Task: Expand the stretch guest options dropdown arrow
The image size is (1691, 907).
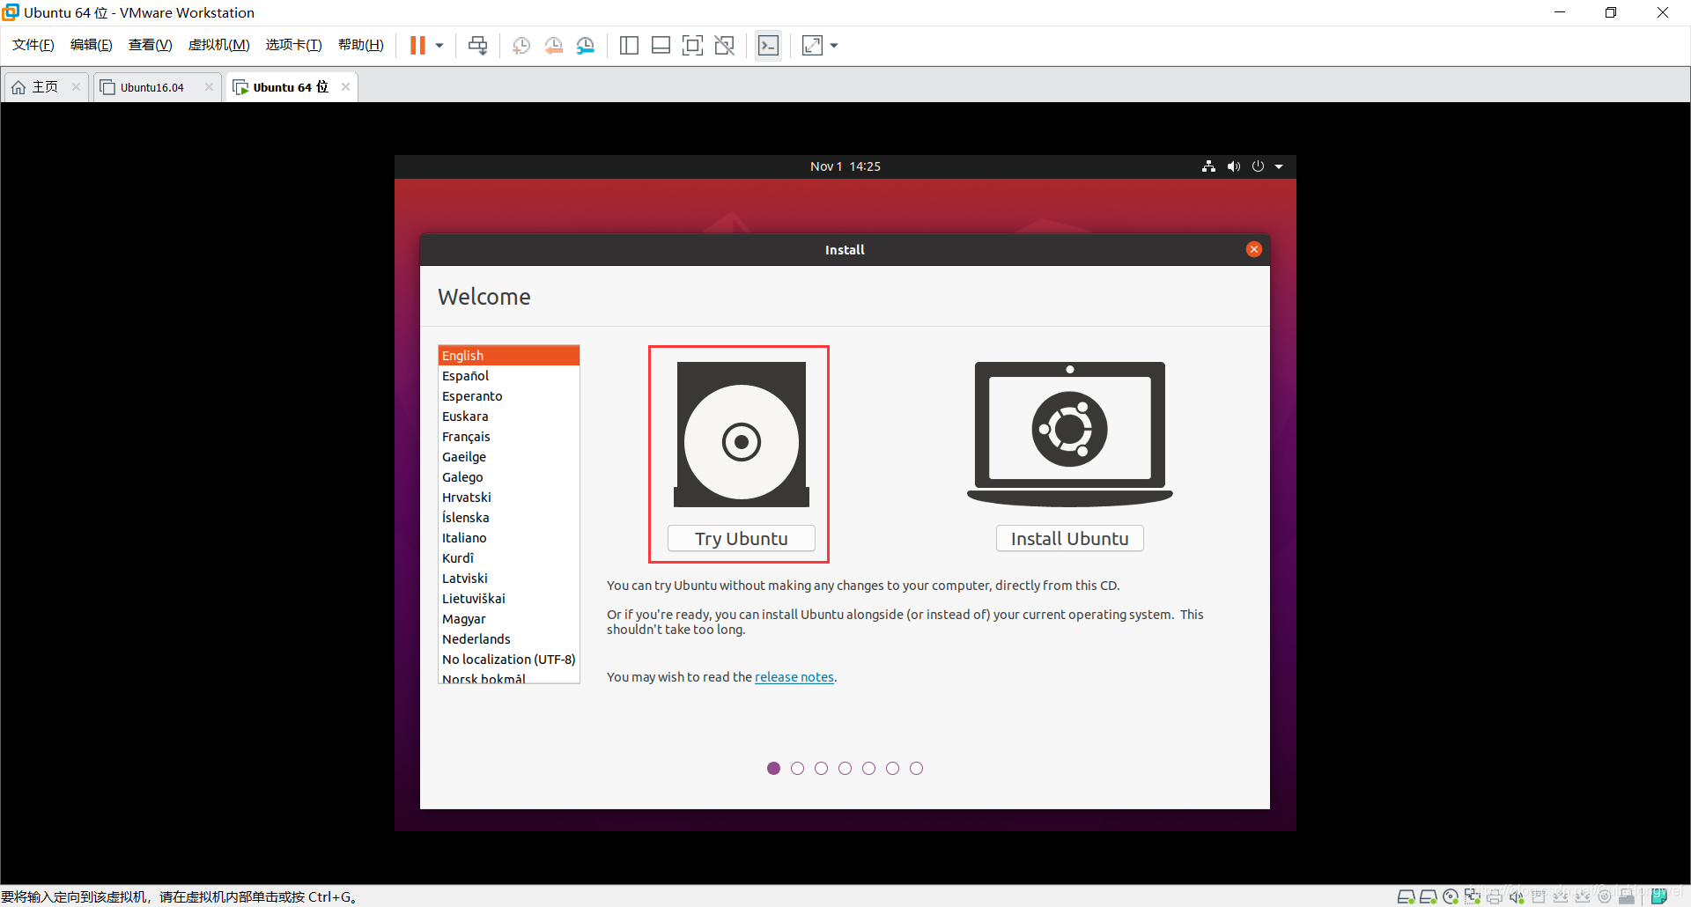Action: (x=834, y=45)
